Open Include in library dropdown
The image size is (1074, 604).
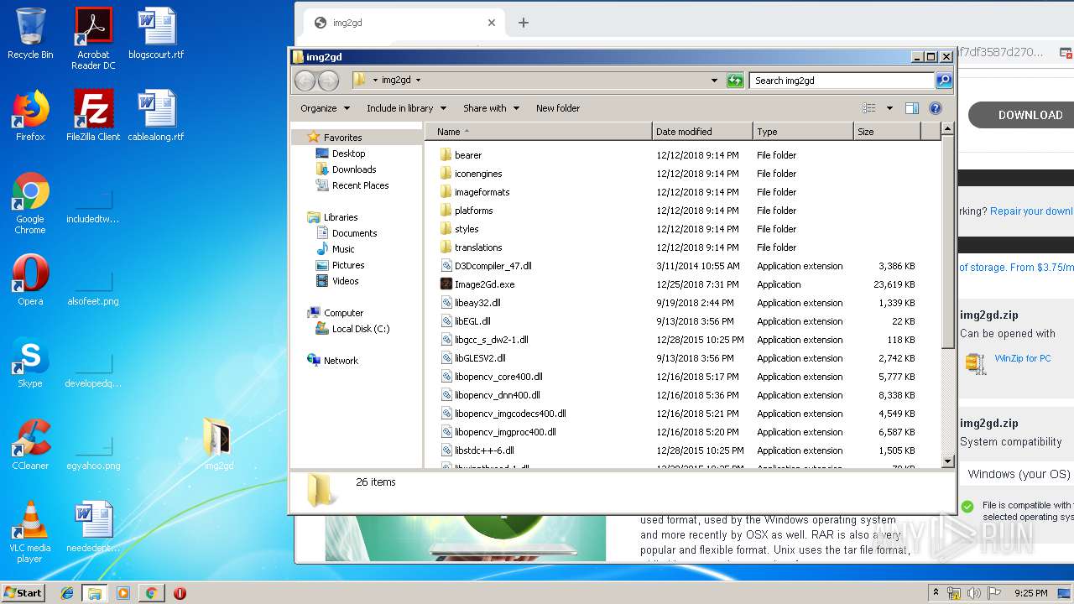(406, 108)
